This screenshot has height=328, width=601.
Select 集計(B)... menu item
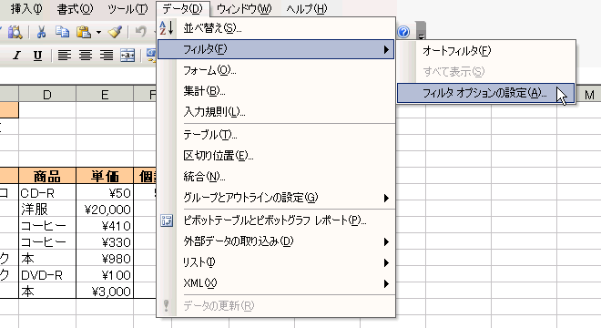coord(276,91)
